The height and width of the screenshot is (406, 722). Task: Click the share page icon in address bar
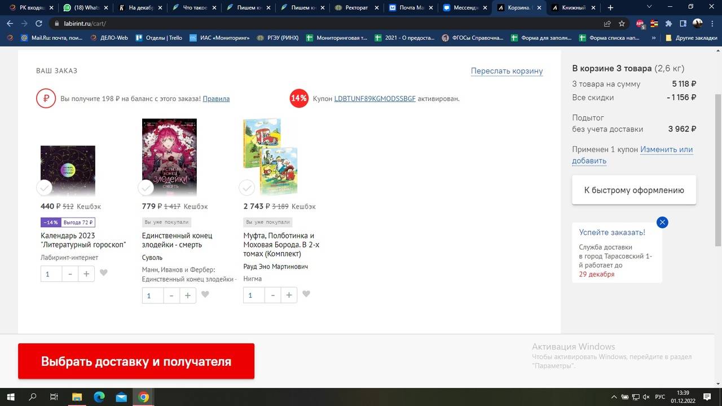click(607, 24)
